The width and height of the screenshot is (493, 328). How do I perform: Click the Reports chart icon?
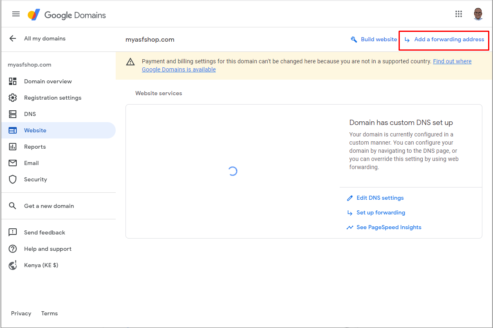(x=13, y=147)
